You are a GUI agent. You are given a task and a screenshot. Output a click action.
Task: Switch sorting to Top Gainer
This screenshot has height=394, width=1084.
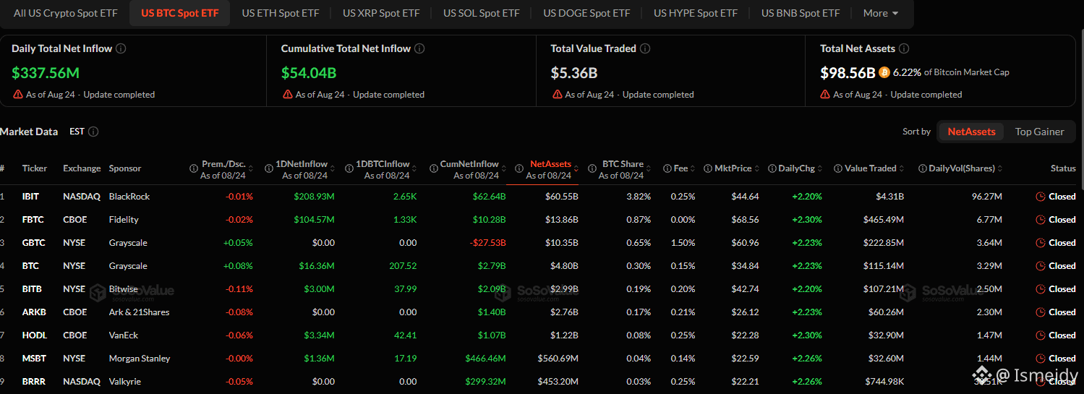(x=1039, y=132)
